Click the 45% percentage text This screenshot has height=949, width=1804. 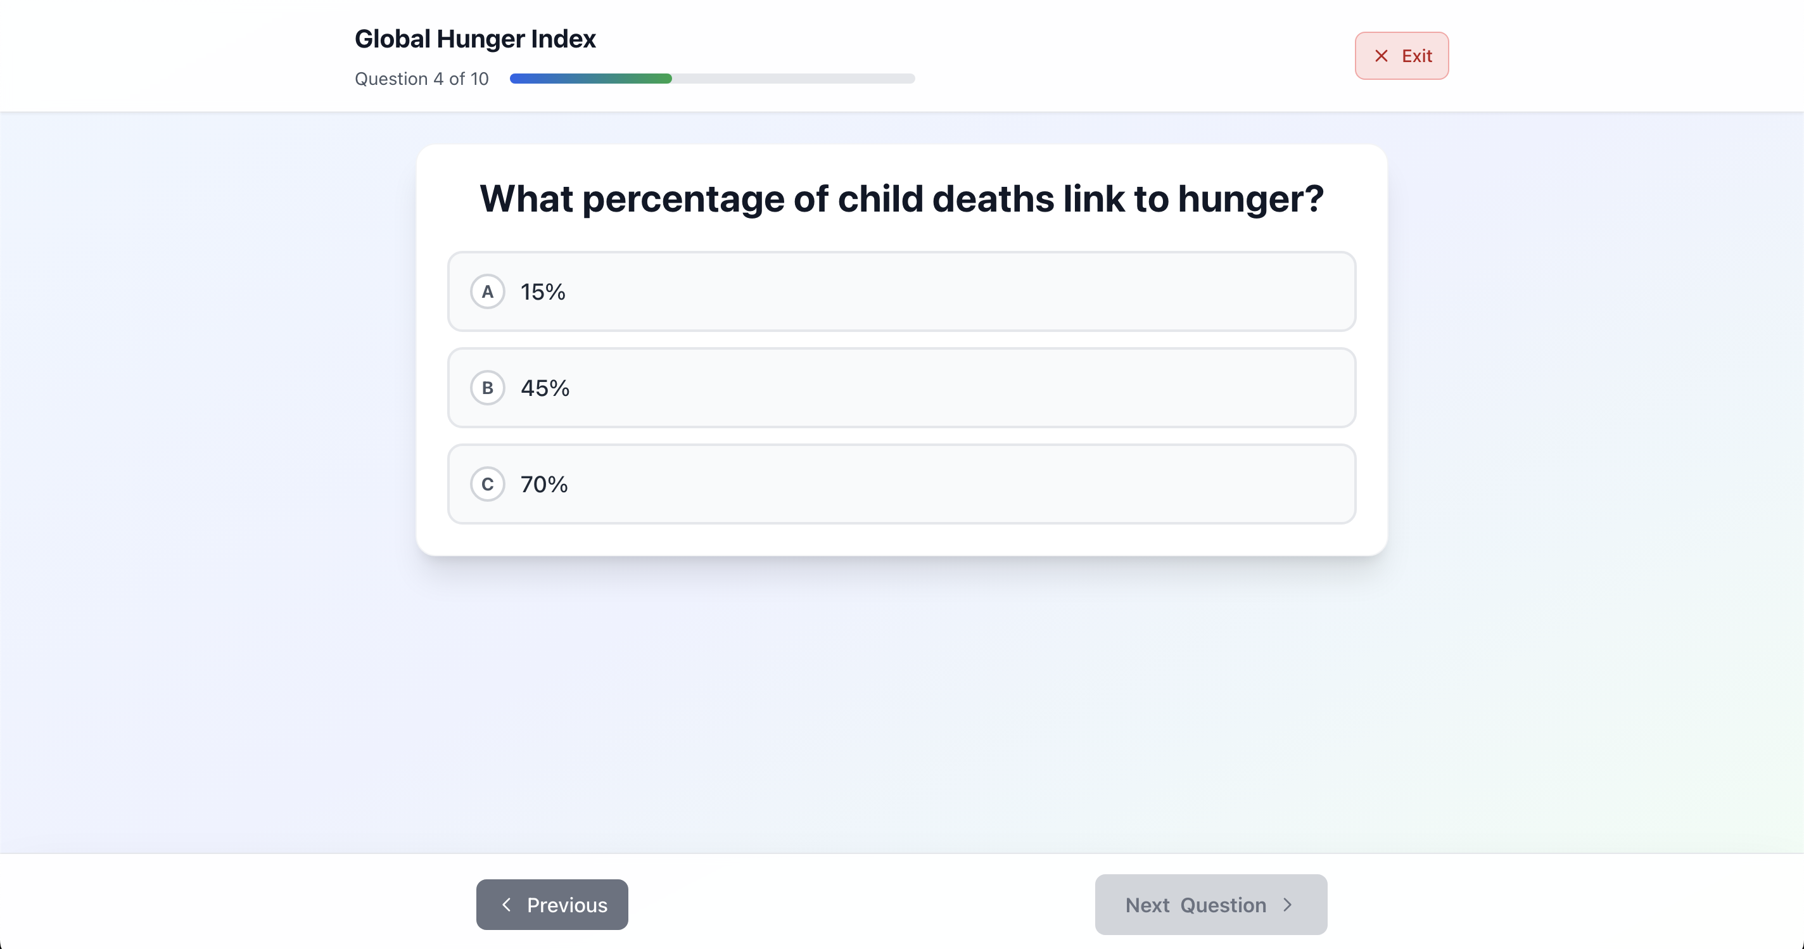[545, 387]
